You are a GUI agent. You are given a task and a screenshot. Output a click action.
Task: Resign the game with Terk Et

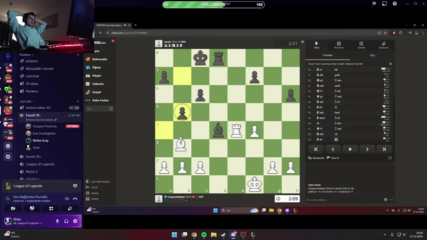pos(333,158)
